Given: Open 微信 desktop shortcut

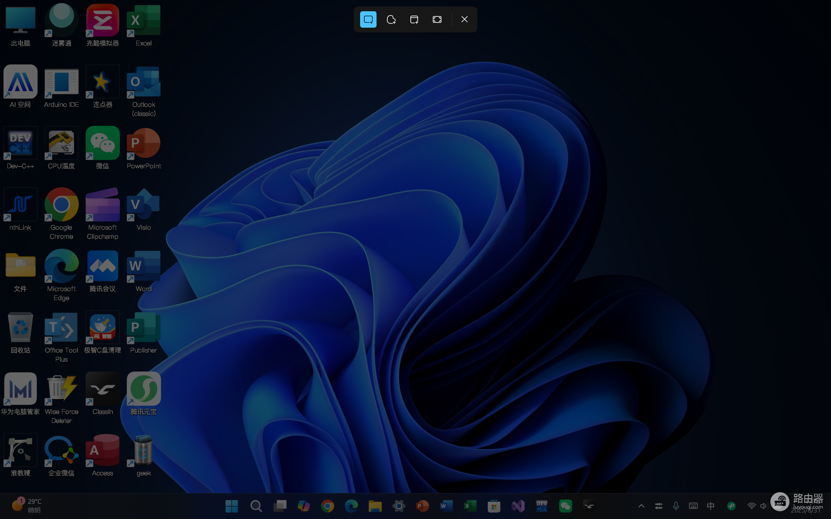Looking at the screenshot, I should point(103,148).
